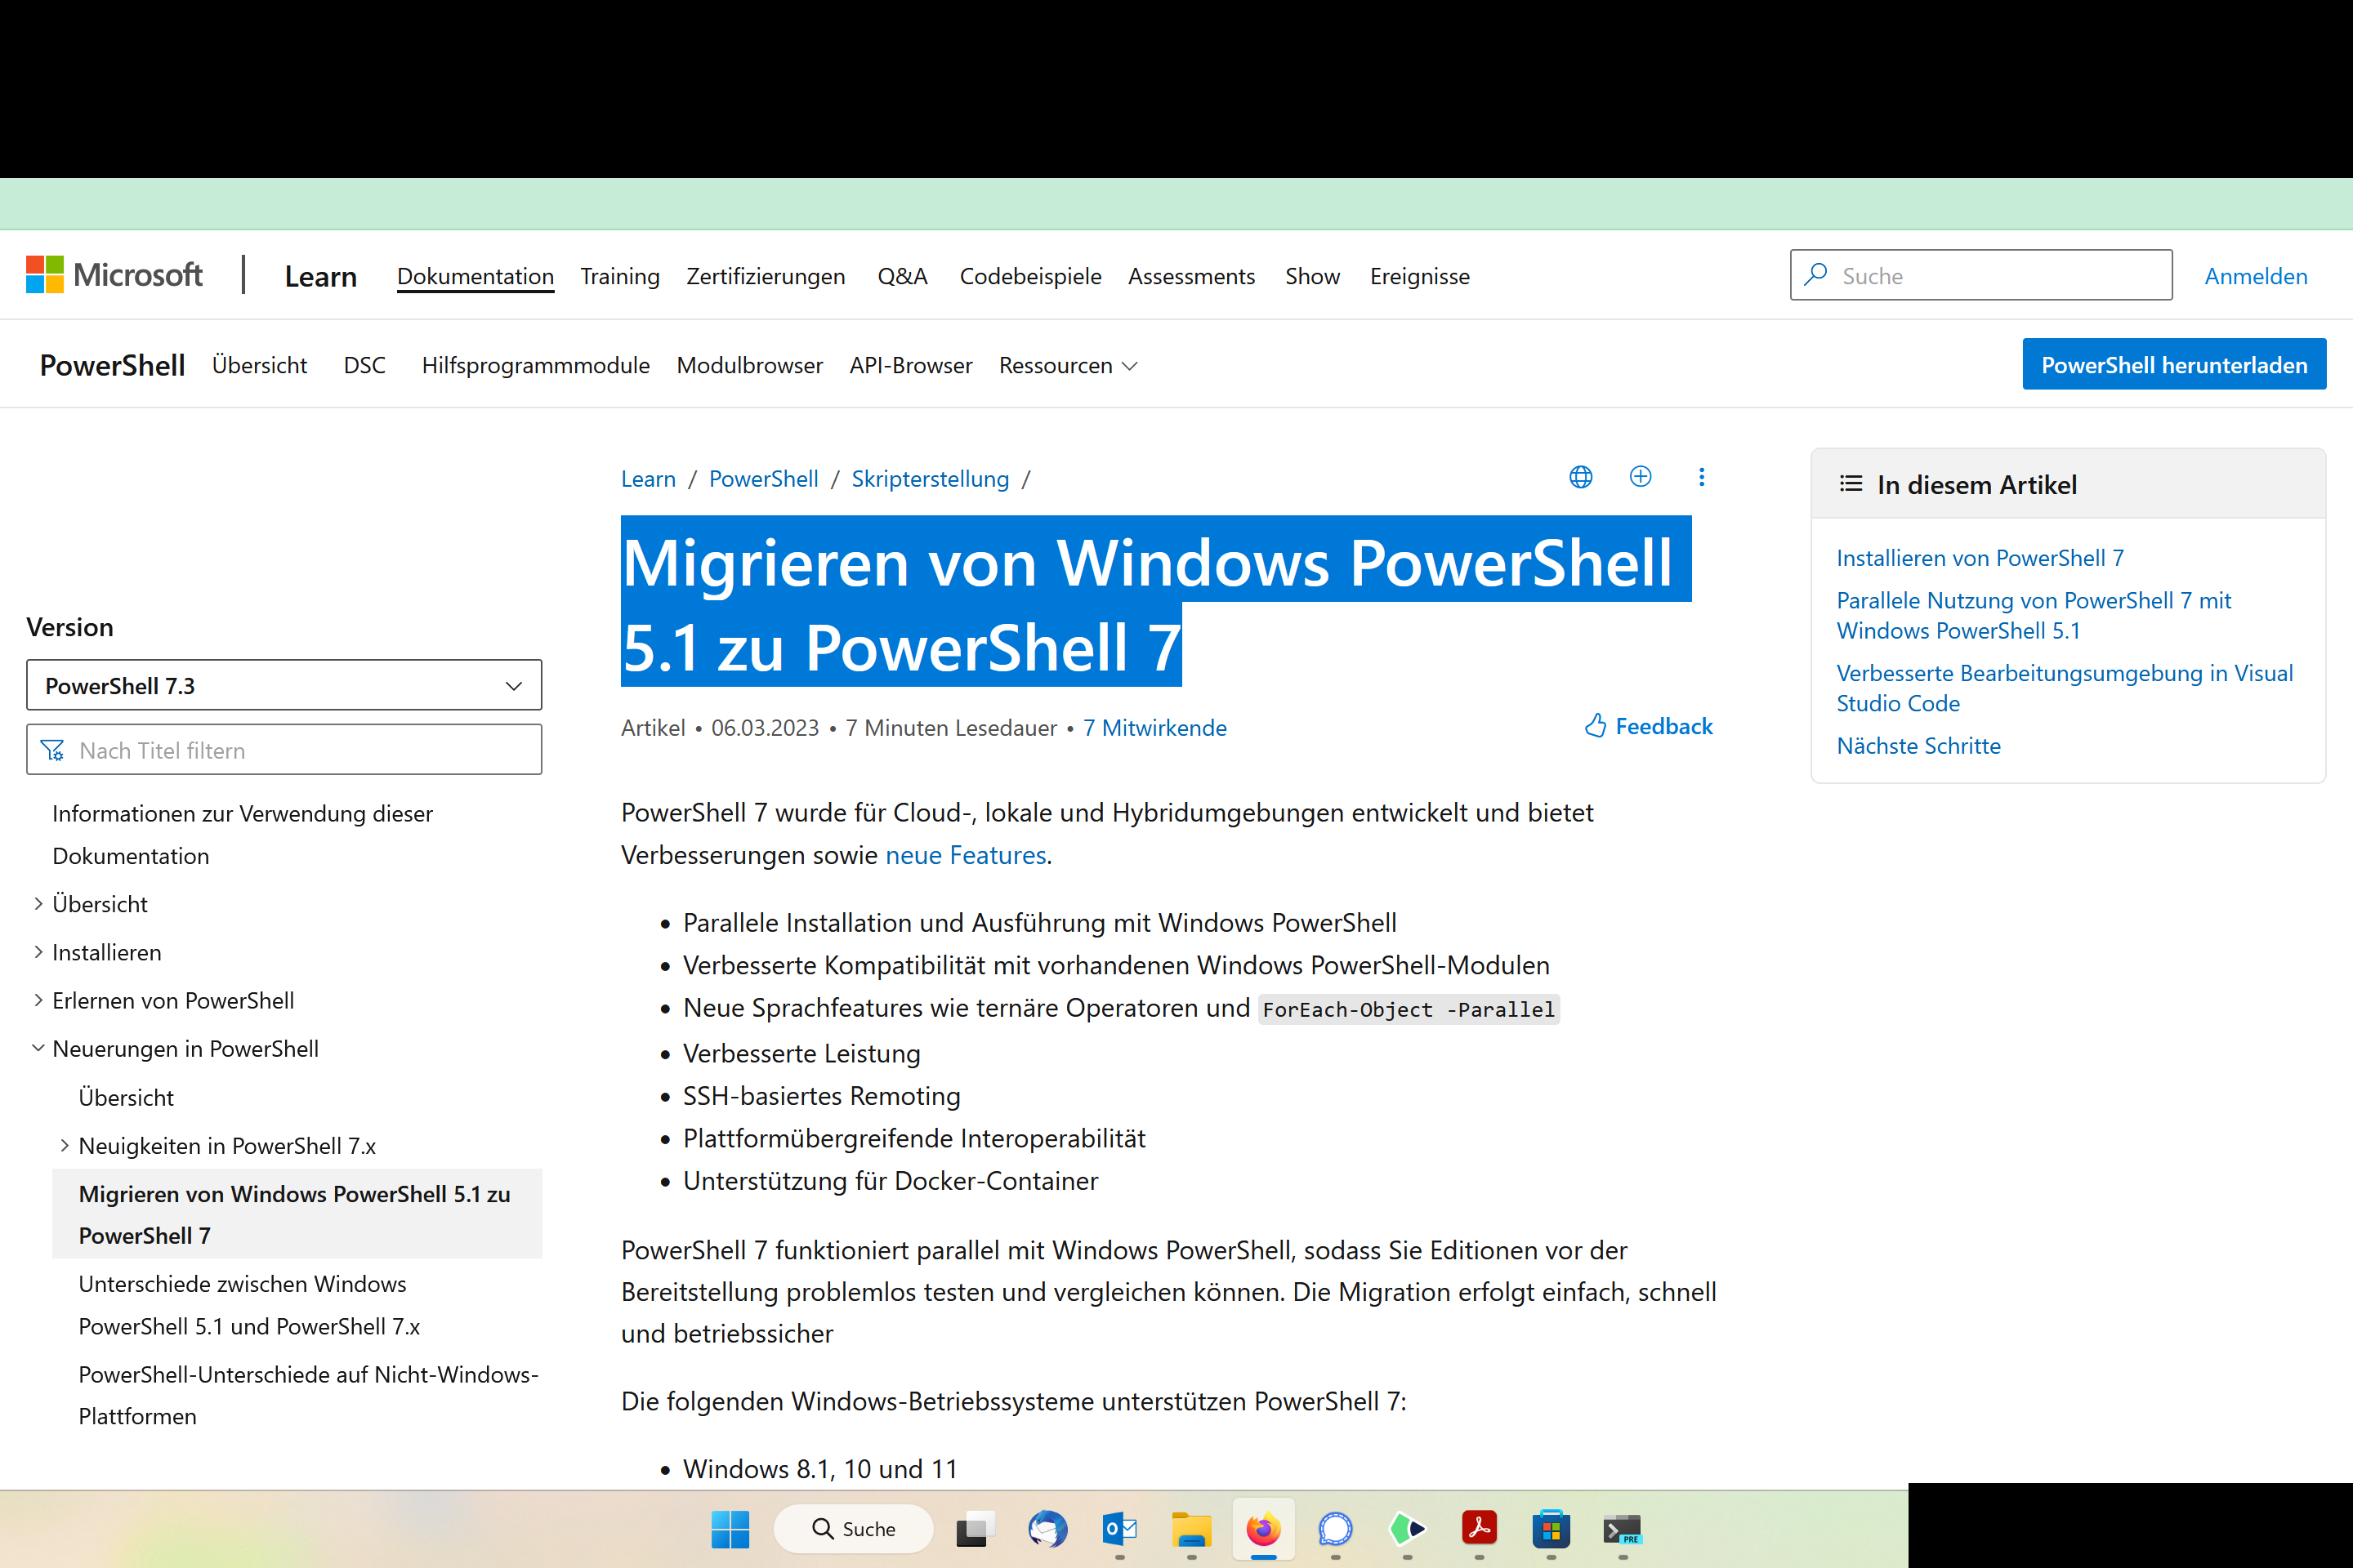This screenshot has width=2353, height=1568.
Task: Open the Dokumentation tab
Action: point(476,276)
